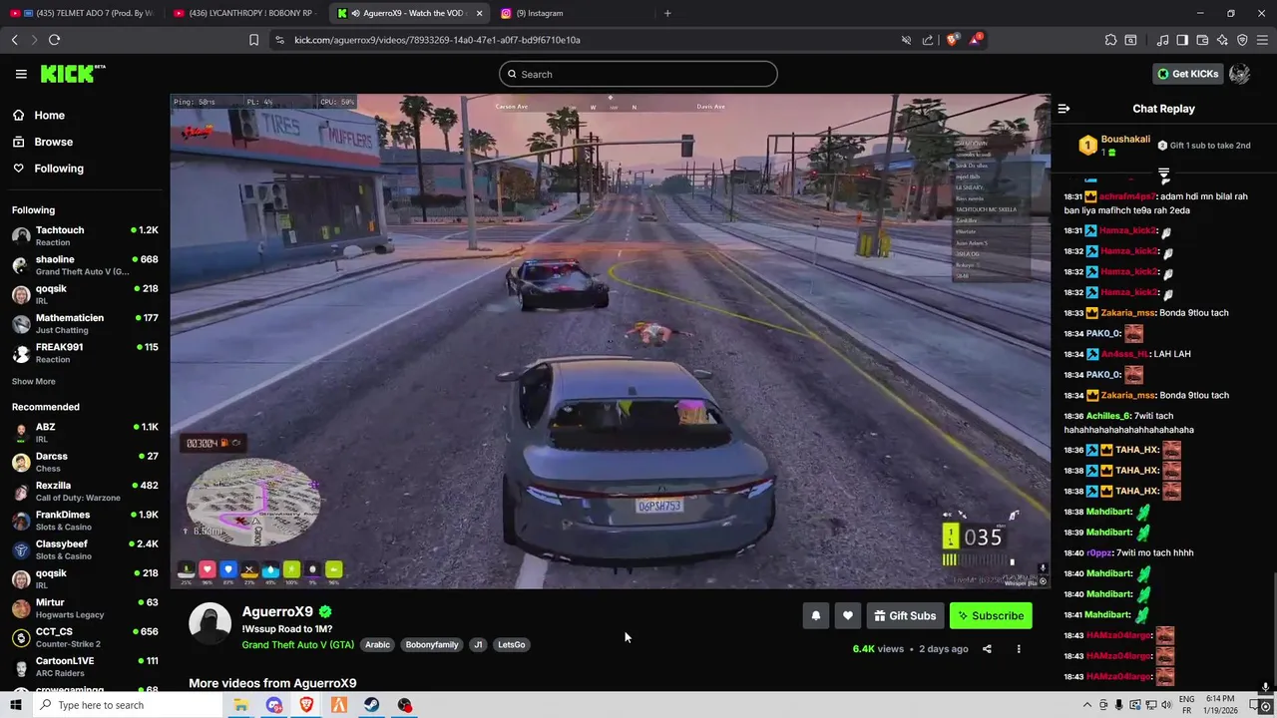This screenshot has height=718, width=1277.
Task: Toggle the muted autoplay icon
Action: tap(906, 40)
